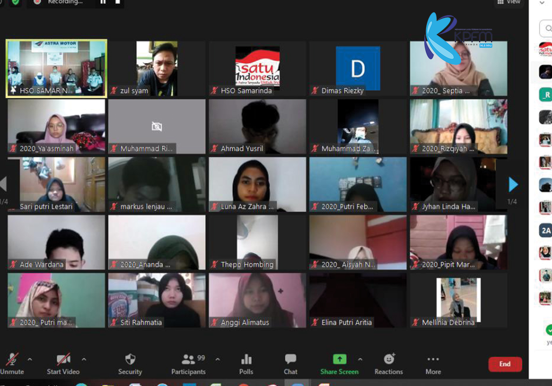Click the camera-off icon in Muhammad Ri... tile

point(157,127)
